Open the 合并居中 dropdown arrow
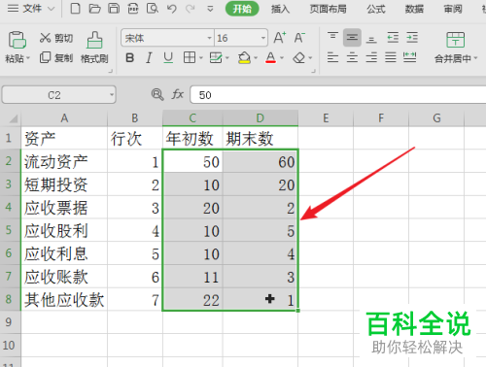Screen dimensions: 486x367 tap(475, 58)
